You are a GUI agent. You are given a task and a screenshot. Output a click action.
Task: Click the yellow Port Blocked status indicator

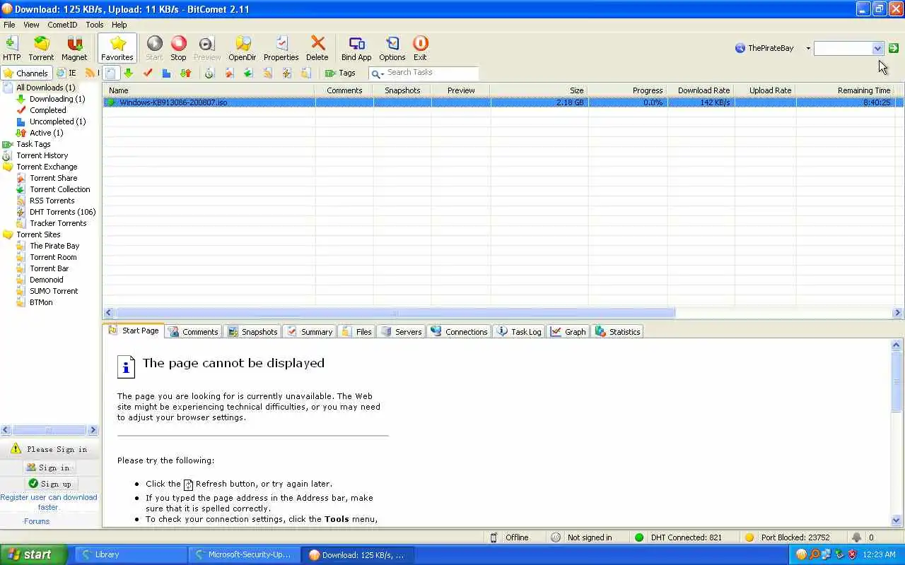[749, 537]
